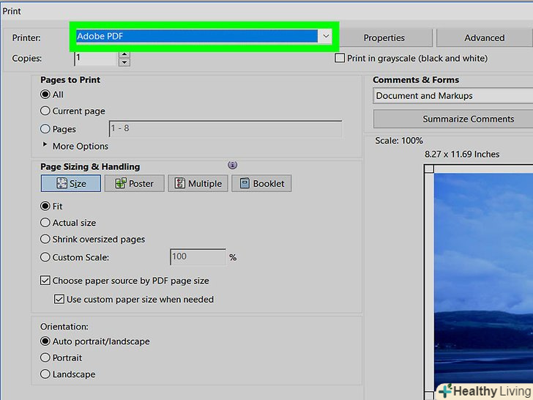Open the Advanced print settings
533x400 pixels.
[485, 38]
